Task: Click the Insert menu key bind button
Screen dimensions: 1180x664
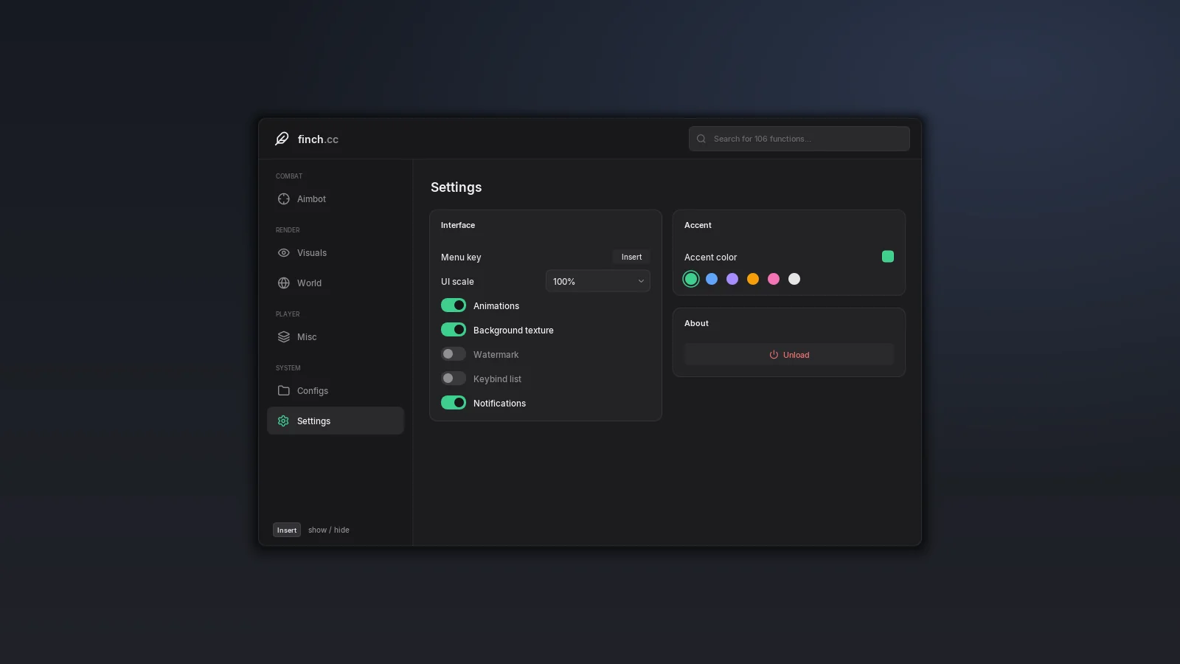Action: (x=631, y=257)
